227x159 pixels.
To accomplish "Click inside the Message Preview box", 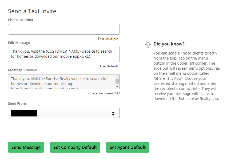I will point(61,82).
